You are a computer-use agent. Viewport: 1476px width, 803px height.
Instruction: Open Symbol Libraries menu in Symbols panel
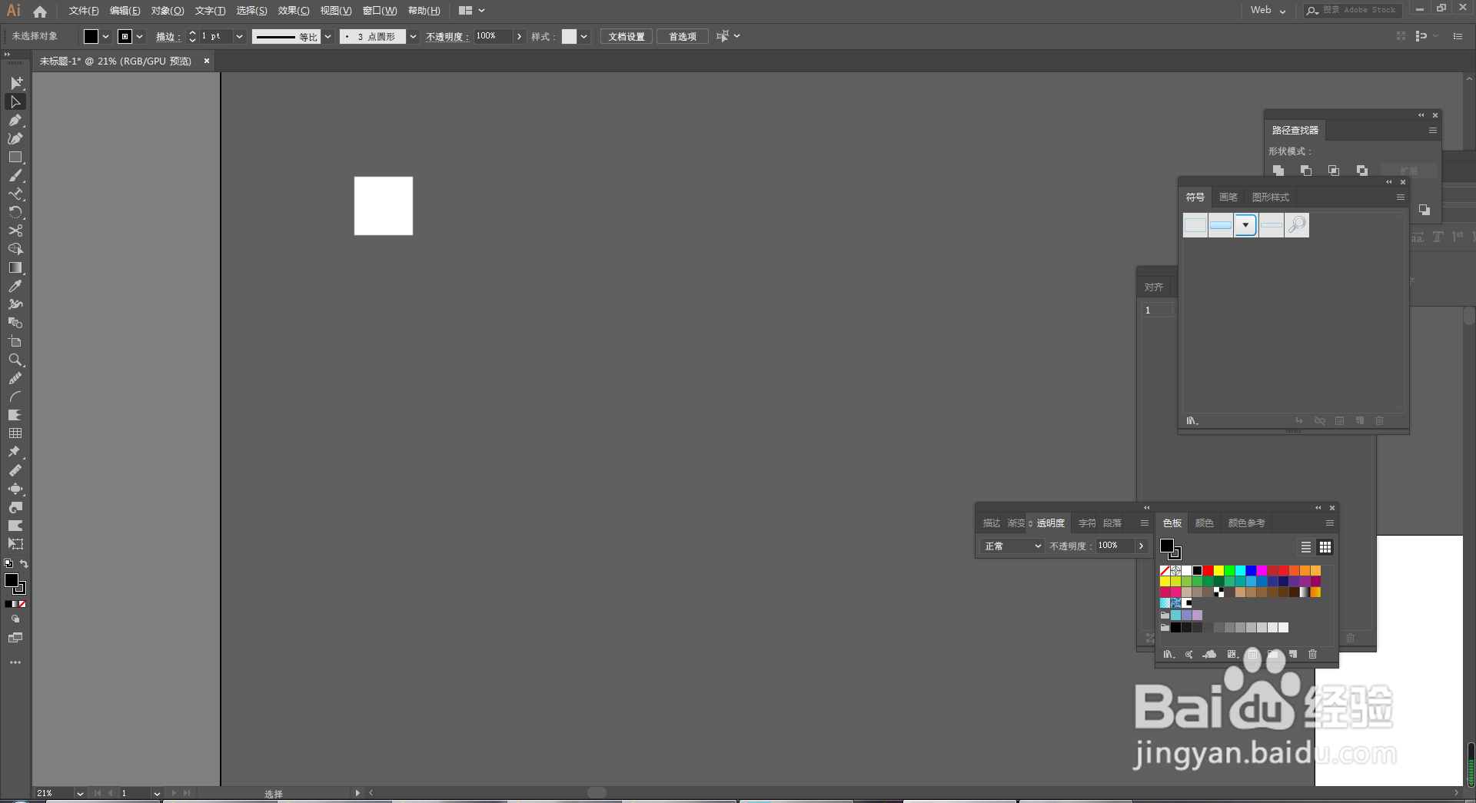1192,420
